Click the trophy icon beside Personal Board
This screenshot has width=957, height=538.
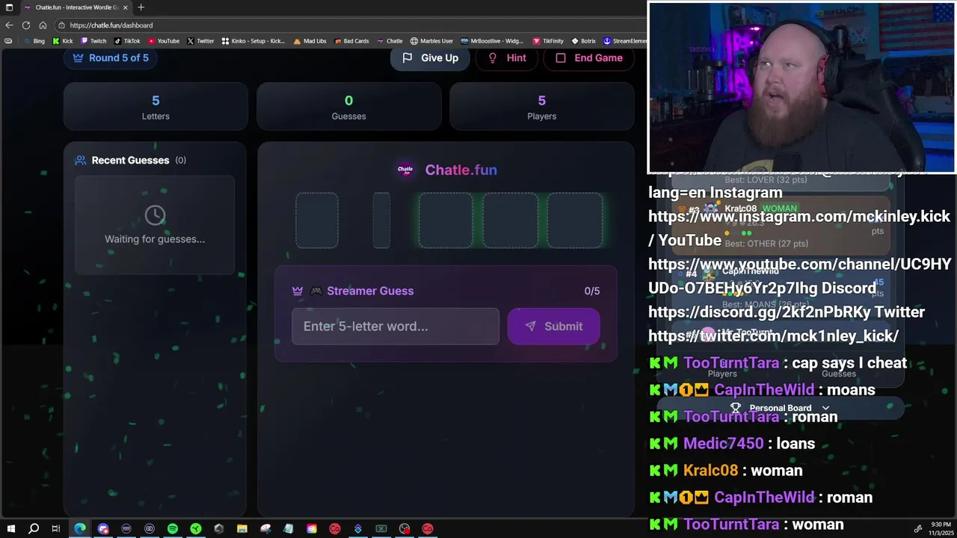736,408
